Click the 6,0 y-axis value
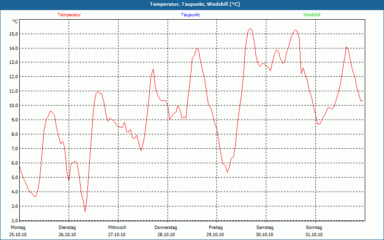This screenshot has height=240, width=384. [x=14, y=163]
